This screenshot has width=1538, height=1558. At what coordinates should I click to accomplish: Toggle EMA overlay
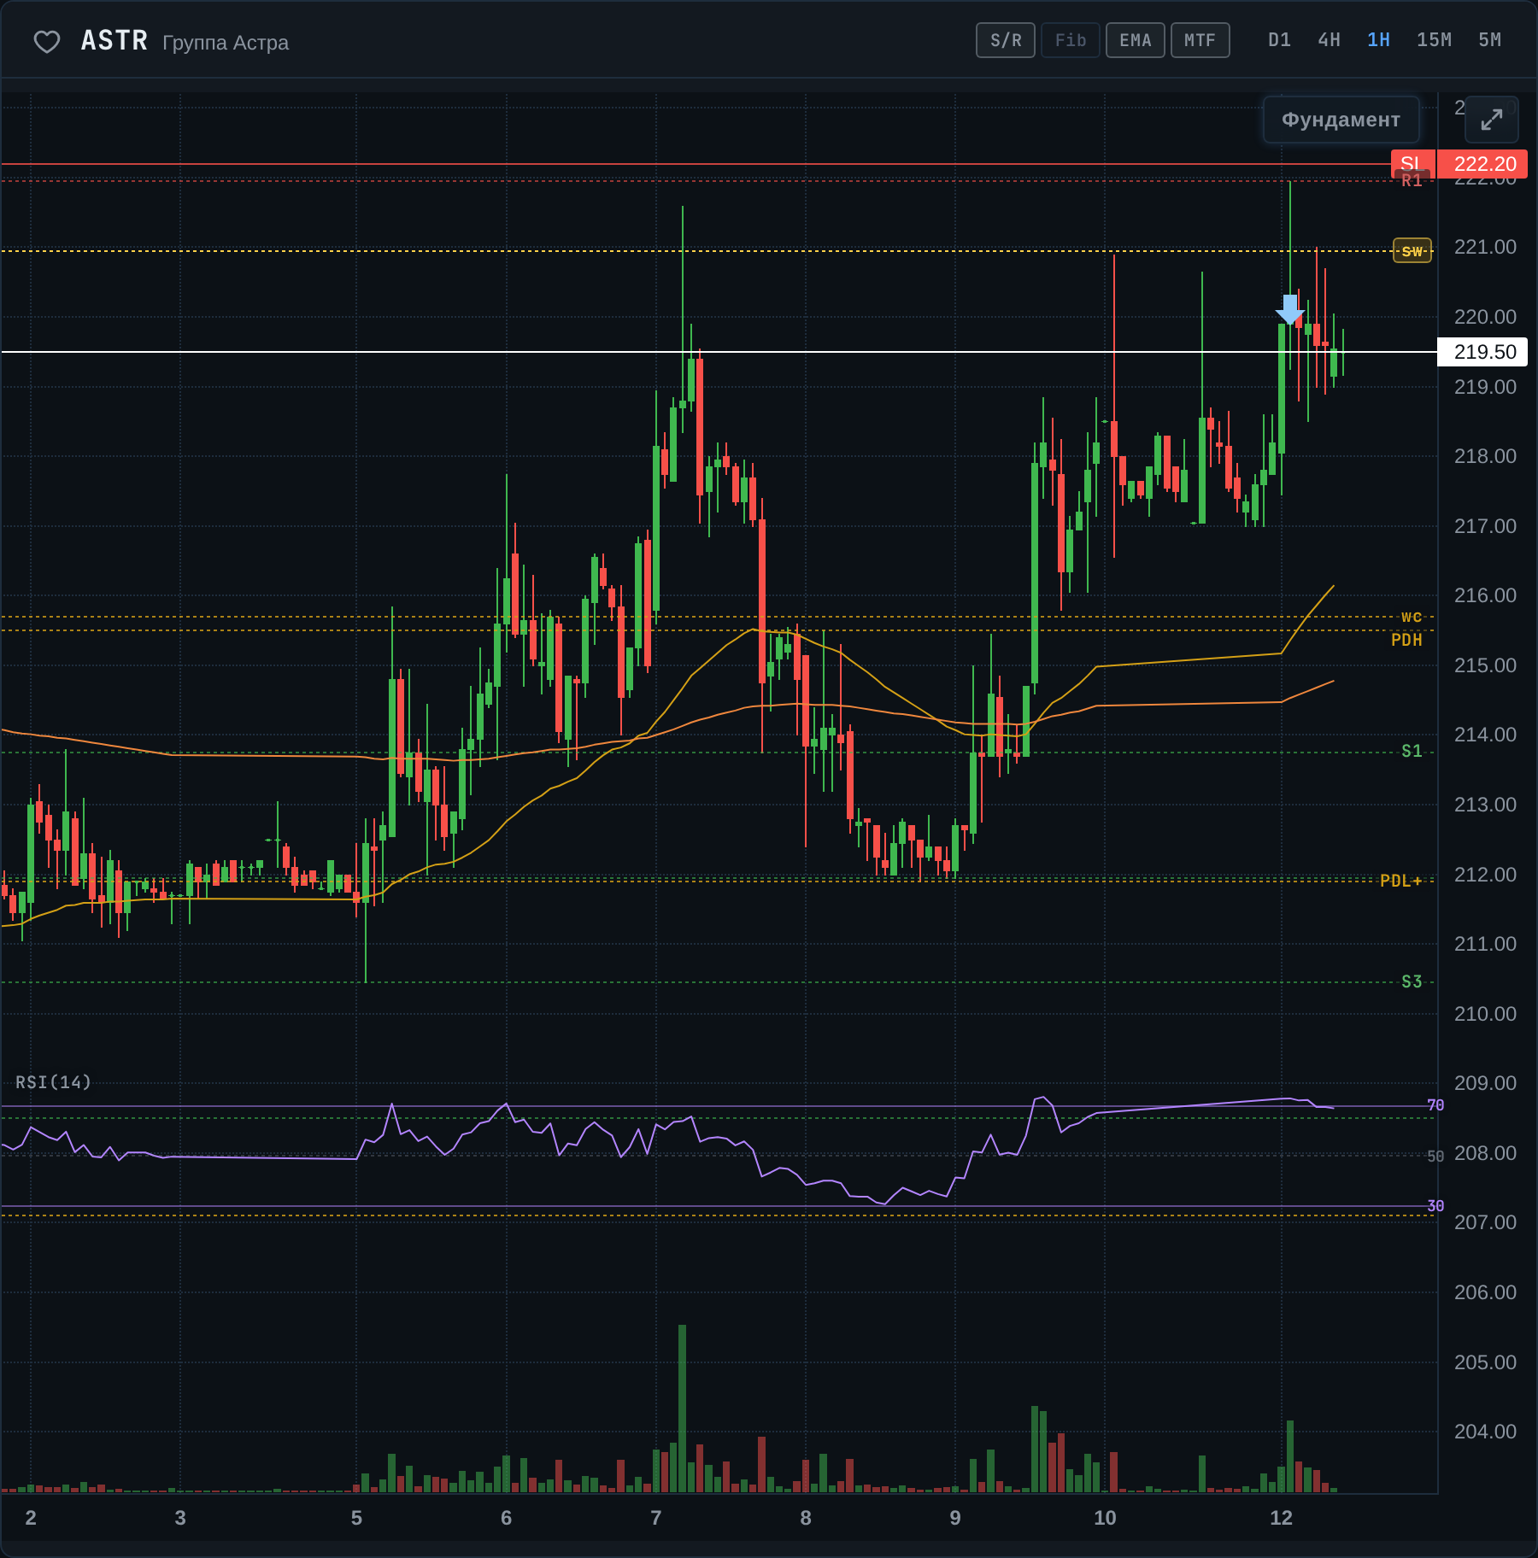tap(1136, 40)
